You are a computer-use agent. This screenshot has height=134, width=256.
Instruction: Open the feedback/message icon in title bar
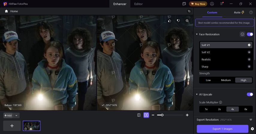coord(184,4)
